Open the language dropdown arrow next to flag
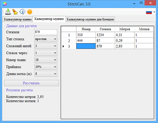 (154, 12)
